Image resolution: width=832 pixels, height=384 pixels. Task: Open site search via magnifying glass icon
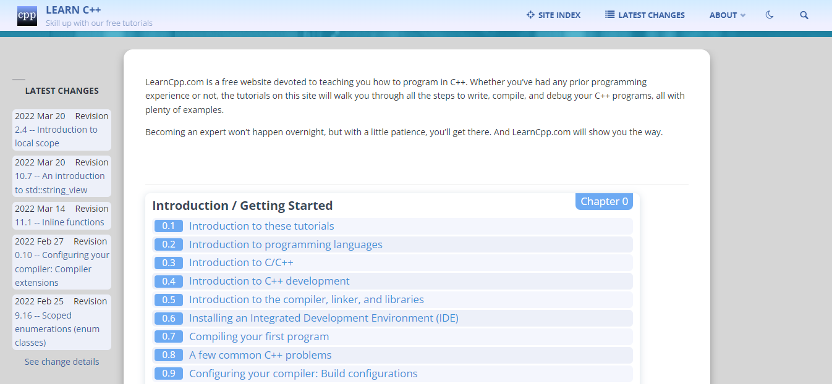coord(804,15)
